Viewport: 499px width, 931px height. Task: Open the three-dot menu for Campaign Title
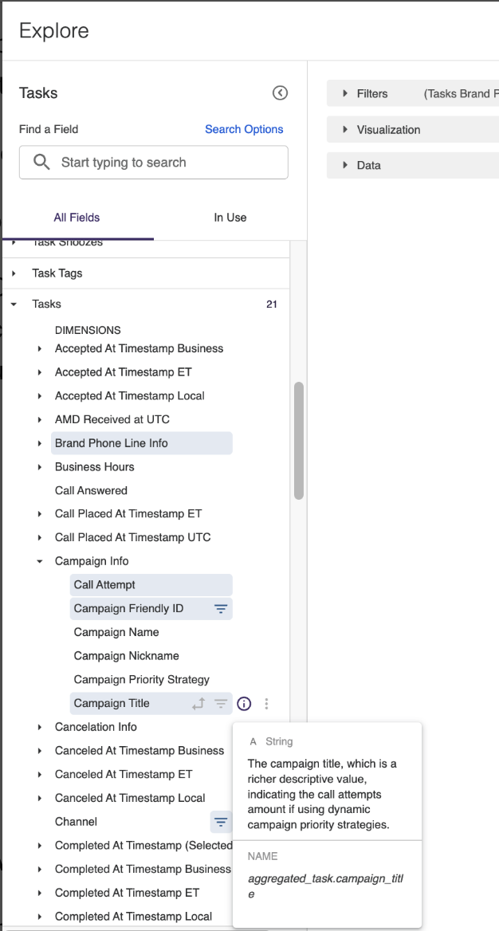pos(266,704)
